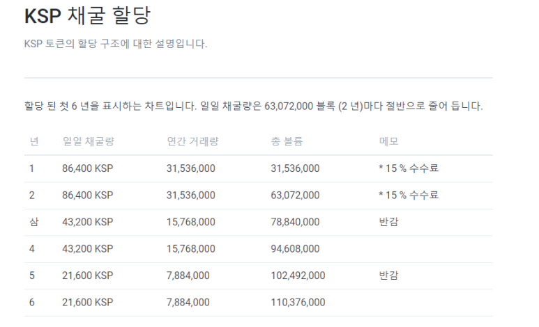Click the 총 볼륨 column header

(287, 141)
